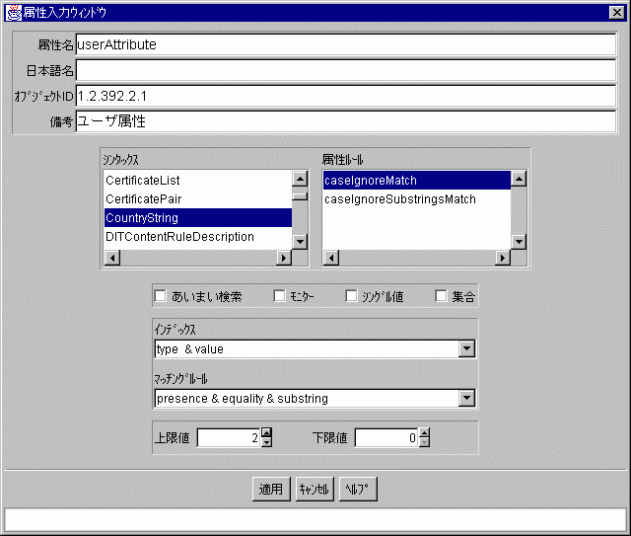Select CountryString in the syntax list
The image size is (631, 536).
click(197, 217)
